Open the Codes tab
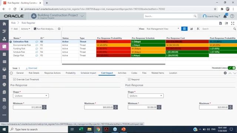This screenshot has width=237, height=133. pyautogui.click(x=134, y=73)
